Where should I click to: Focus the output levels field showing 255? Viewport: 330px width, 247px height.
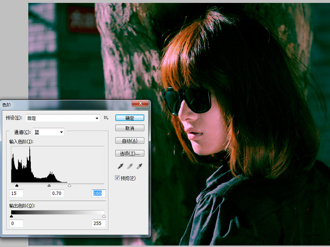(99, 224)
